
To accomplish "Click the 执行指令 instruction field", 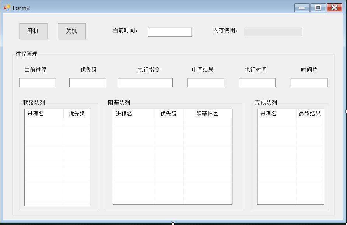I will click(145, 82).
